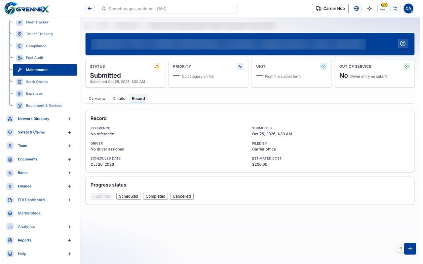Click the Out of Service check icon
This screenshot has width=423, height=264.
tap(406, 67)
